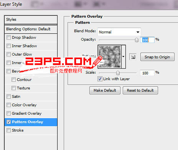Screen dimensions: 178x150
Task: Toggle the Bevel and Emboss checkbox
Action: (8, 71)
